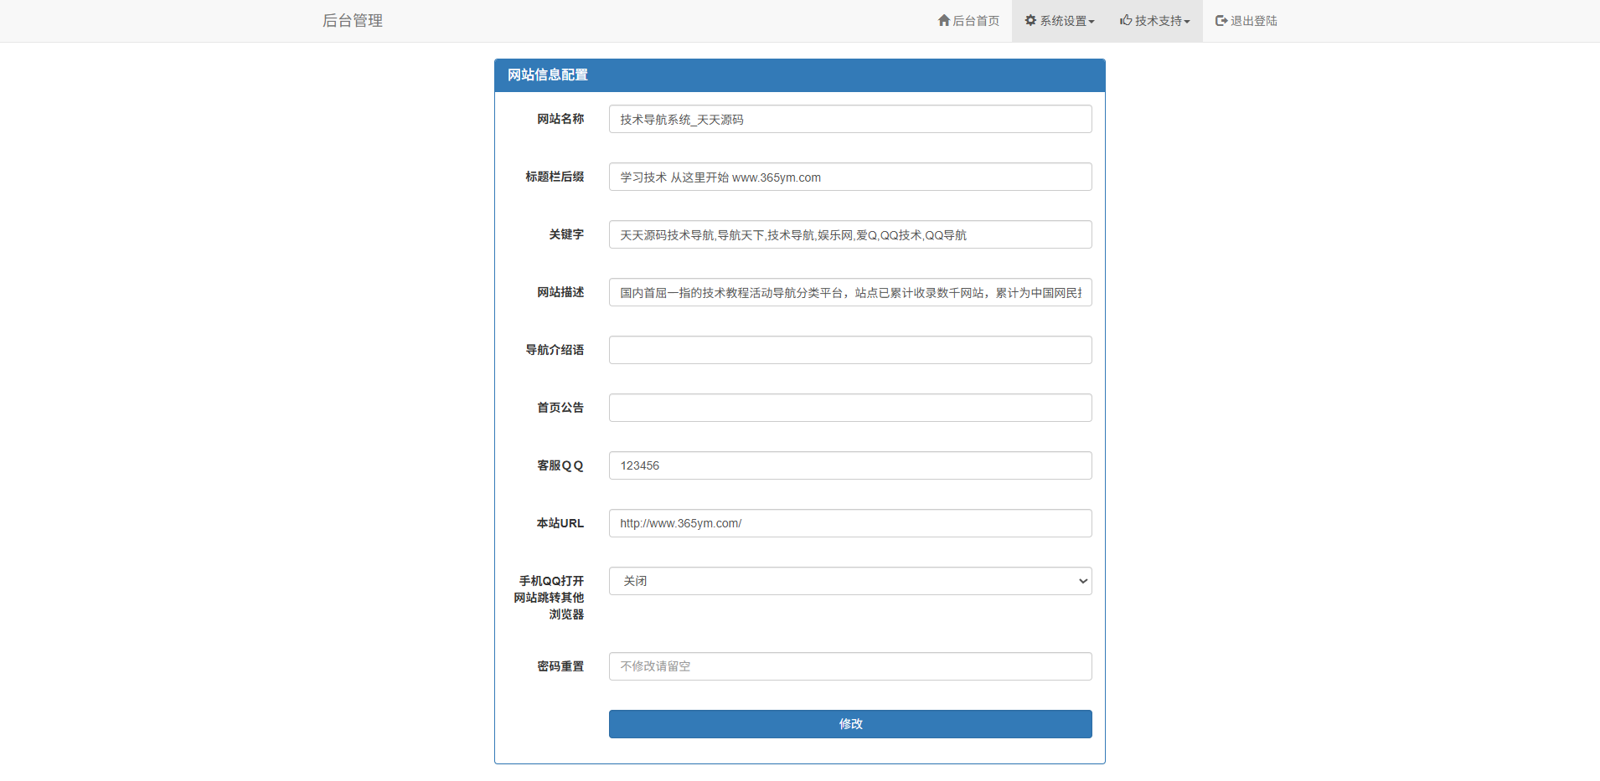Focus the 关键字 keywords input
This screenshot has width=1600, height=781.
coord(849,234)
